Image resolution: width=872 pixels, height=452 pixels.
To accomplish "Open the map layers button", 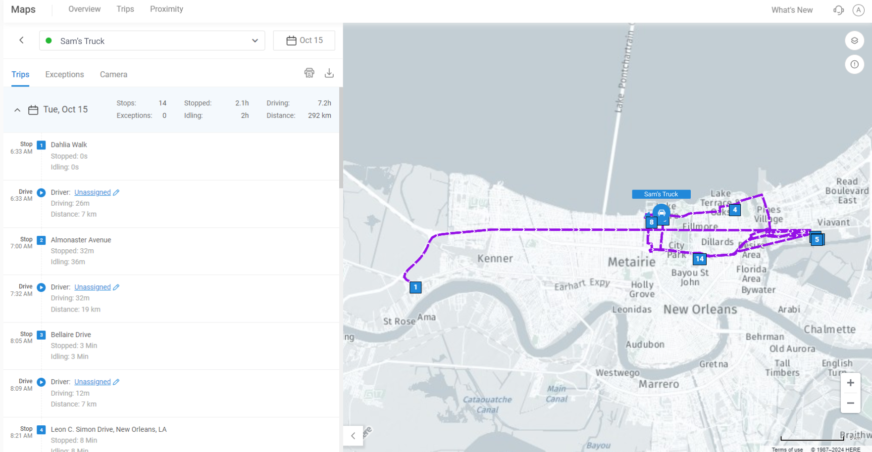I will 854,41.
